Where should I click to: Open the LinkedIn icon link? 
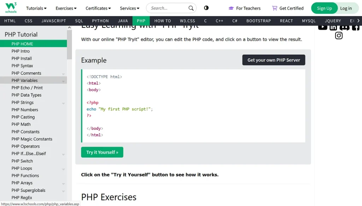pos(333,28)
